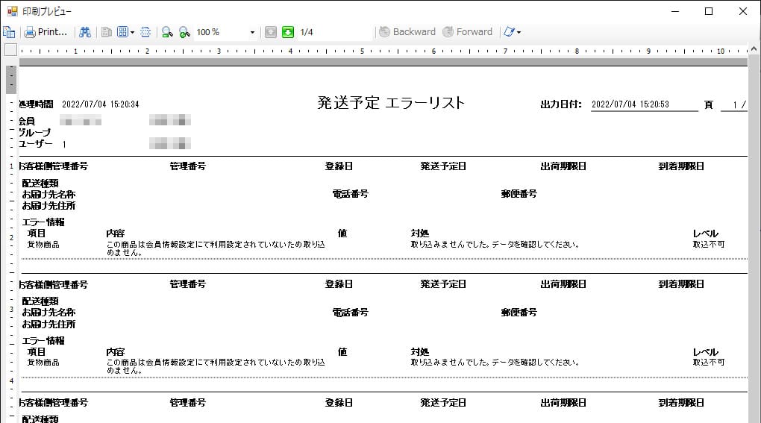This screenshot has width=761, height=423.
Task: Go to the previous page arrow
Action: point(271,32)
